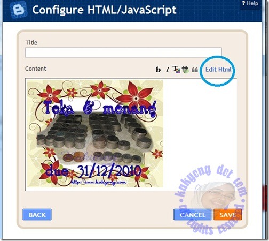The width and height of the screenshot is (269, 241).
Task: Switch to Edit Html mode
Action: pyautogui.click(x=218, y=70)
